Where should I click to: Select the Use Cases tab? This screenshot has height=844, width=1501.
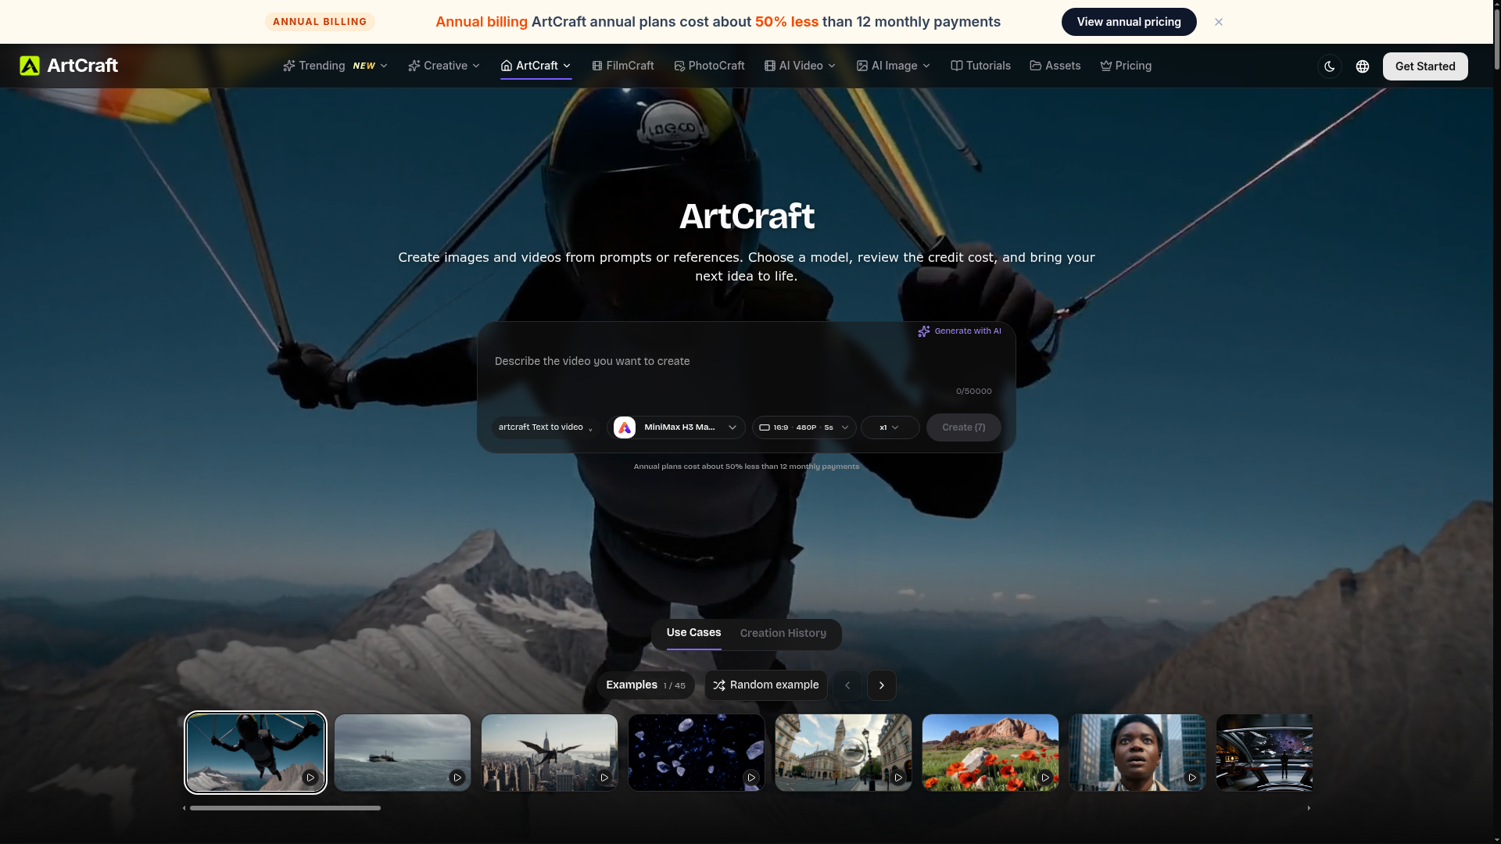[693, 634]
